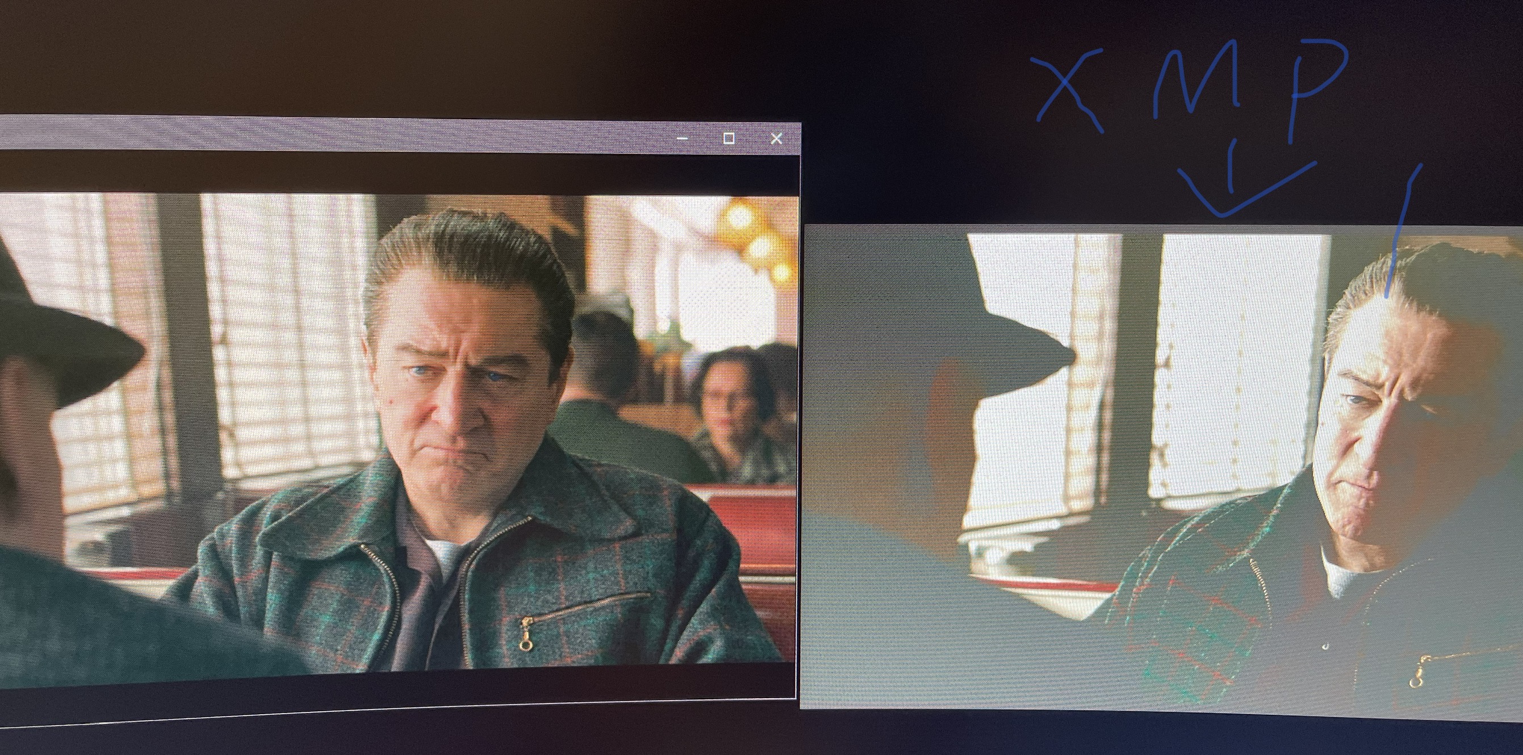Maximize the left video window
This screenshot has width=1523, height=755.
pyautogui.click(x=729, y=139)
